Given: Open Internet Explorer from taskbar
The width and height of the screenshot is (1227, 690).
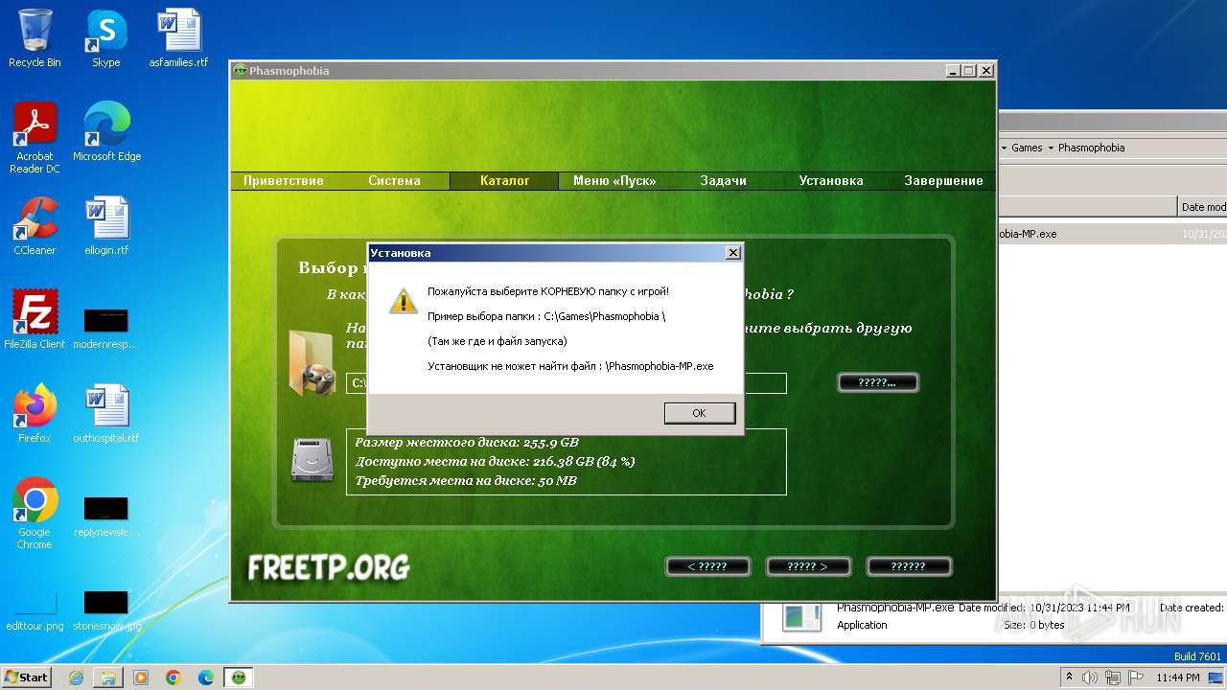Looking at the screenshot, I should pos(76,677).
